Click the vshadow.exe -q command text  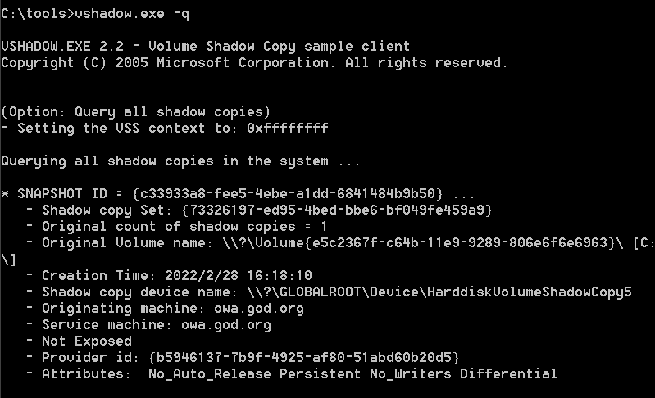[x=132, y=14]
